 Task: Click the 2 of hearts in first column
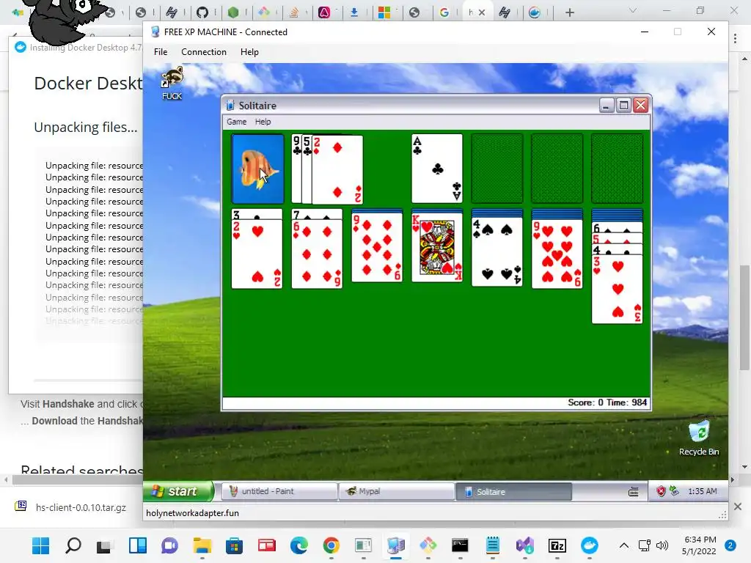coord(257,254)
